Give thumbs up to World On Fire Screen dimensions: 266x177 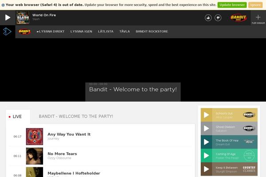[x=208, y=18]
